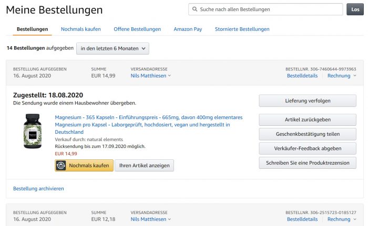The image size is (368, 226).
Task: Switch to the 'Nochmals kaufen' tab
Action: pos(80,29)
